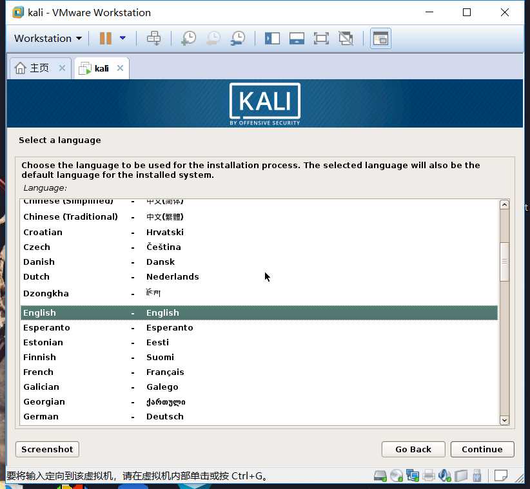The image size is (530, 489).
Task: Toggle the thumbnail bar view icon
Action: [297, 38]
